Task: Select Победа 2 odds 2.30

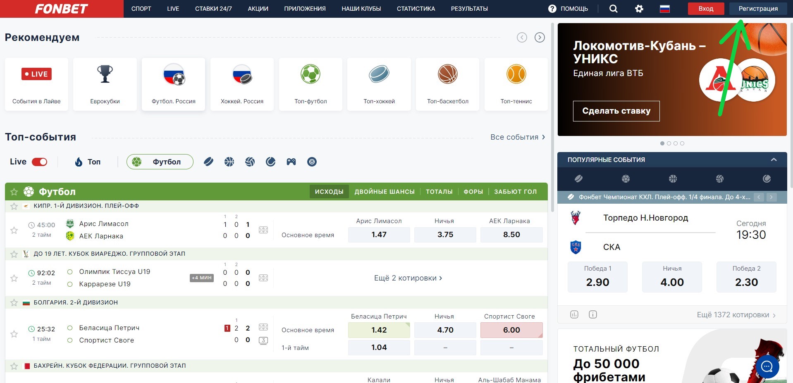Action: coord(746,277)
